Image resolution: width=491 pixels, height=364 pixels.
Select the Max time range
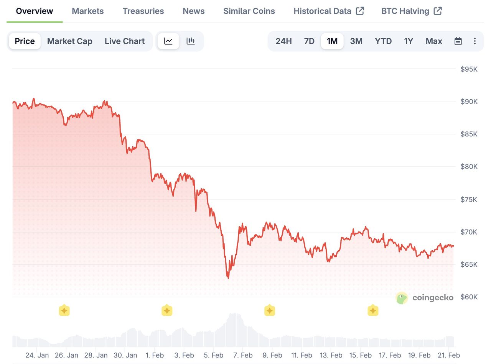[x=433, y=41]
